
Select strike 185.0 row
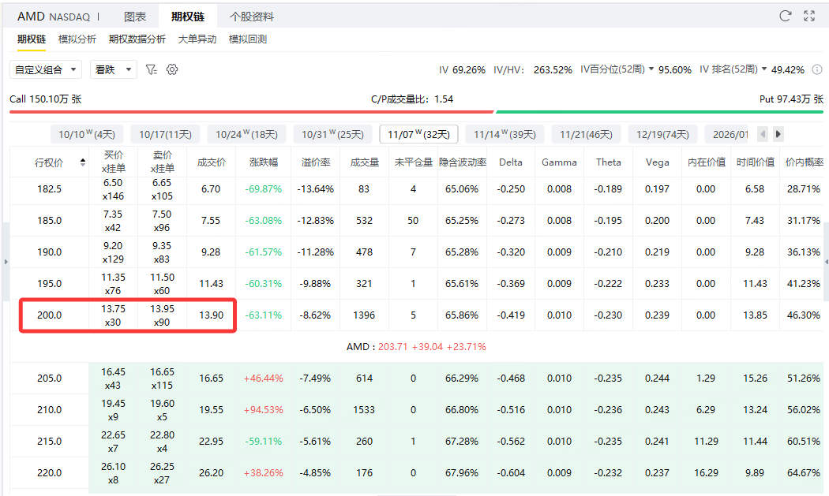(416, 220)
